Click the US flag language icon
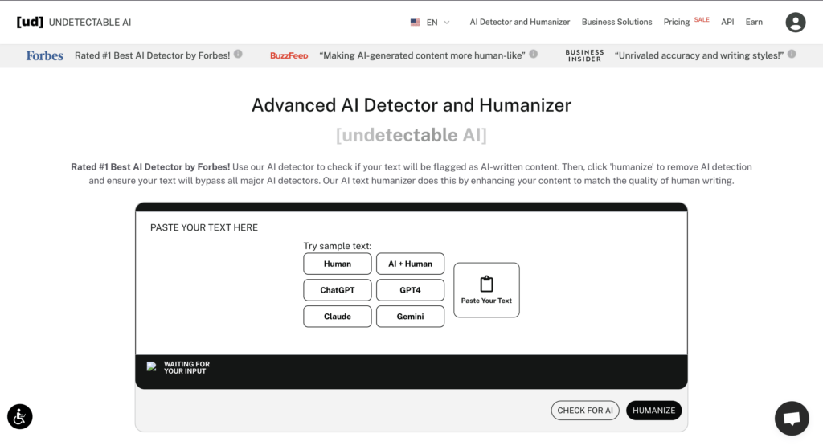 (415, 22)
